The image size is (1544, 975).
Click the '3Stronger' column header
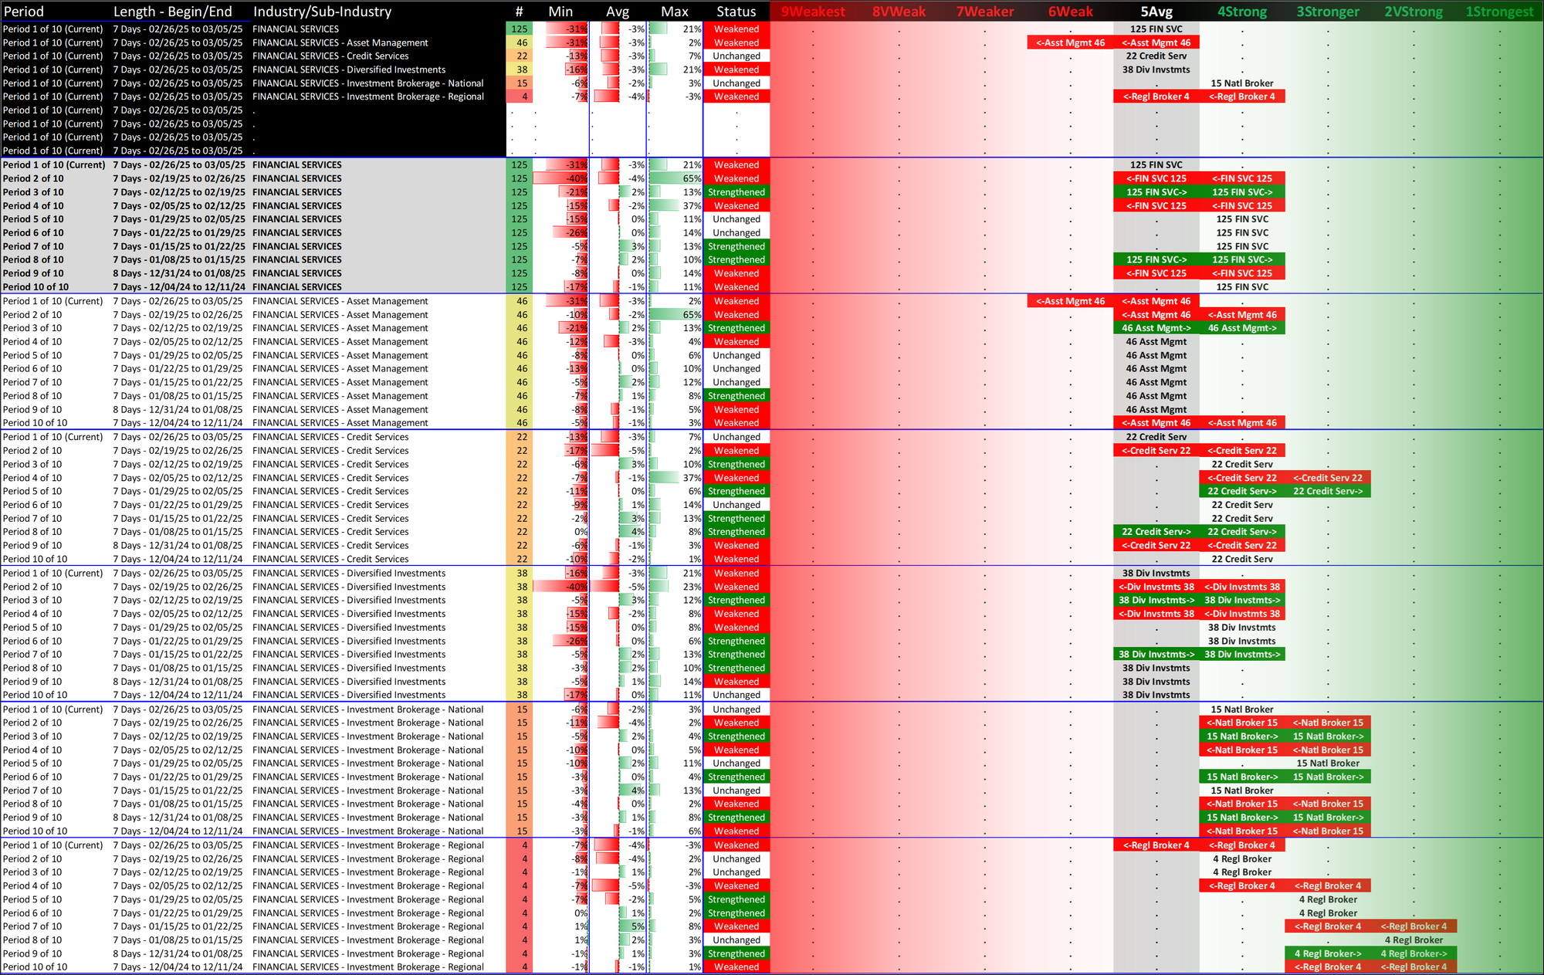tap(1328, 12)
